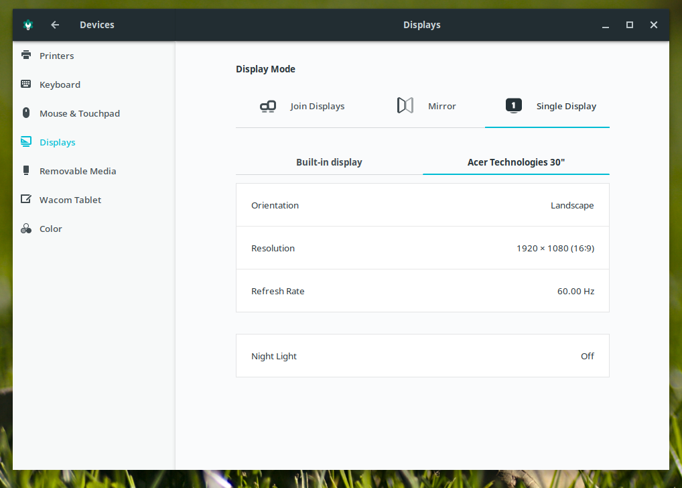Click the Single Display numbered icon
The width and height of the screenshot is (682, 488).
tap(514, 105)
